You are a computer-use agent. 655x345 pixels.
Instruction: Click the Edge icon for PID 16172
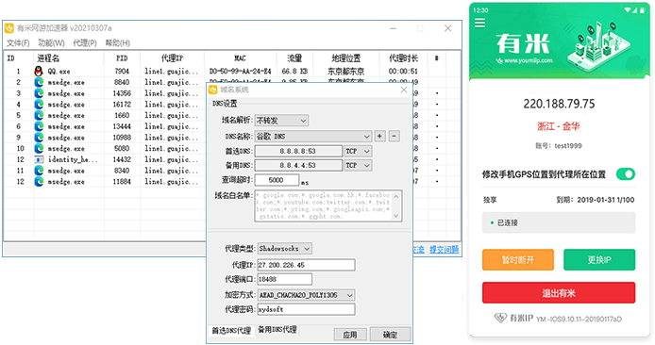click(39, 105)
